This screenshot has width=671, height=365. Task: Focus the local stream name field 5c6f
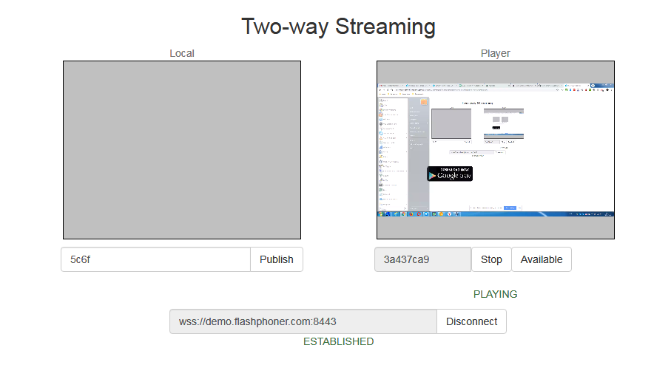[x=155, y=259]
